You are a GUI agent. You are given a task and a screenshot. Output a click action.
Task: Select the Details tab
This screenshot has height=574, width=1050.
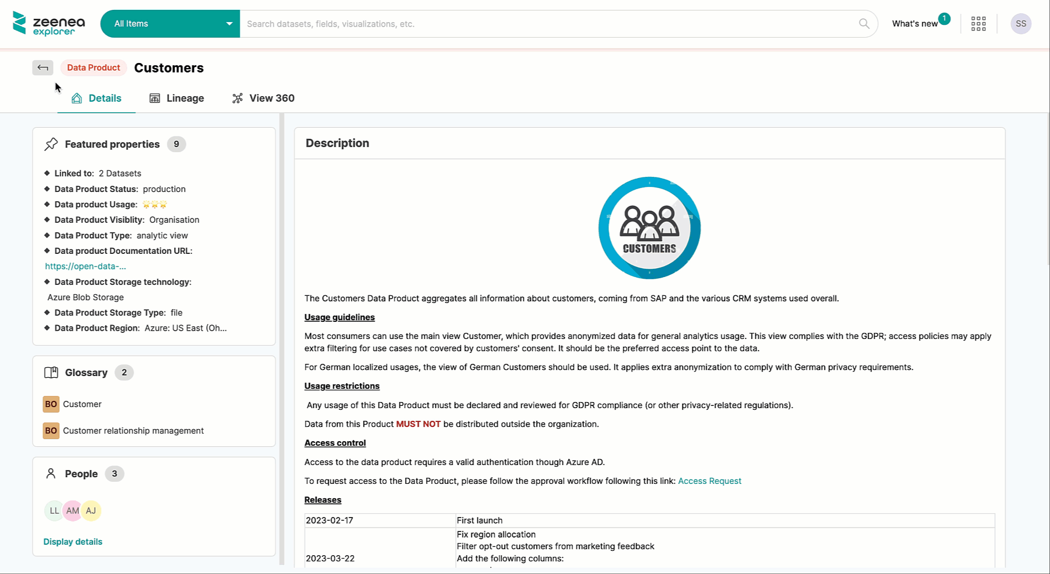click(x=104, y=98)
